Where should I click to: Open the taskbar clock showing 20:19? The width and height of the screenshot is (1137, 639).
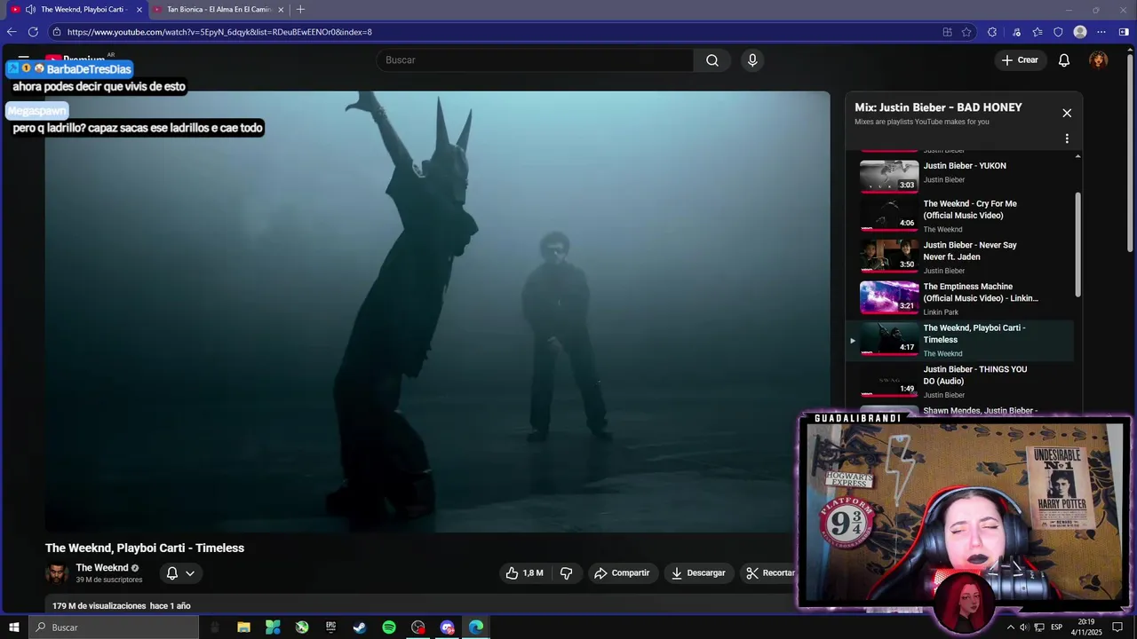(x=1085, y=627)
